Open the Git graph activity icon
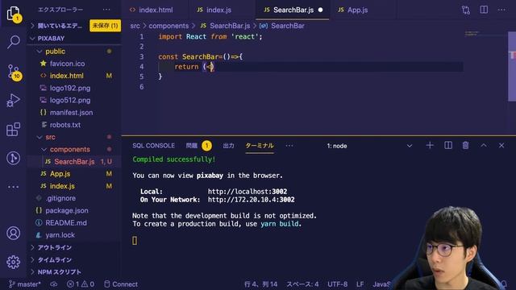 (x=13, y=158)
